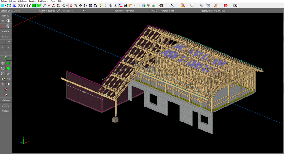Image resolution: width=284 pixels, height=154 pixels.
Task: Click the binoculars search icon
Action: [x=125, y=6]
